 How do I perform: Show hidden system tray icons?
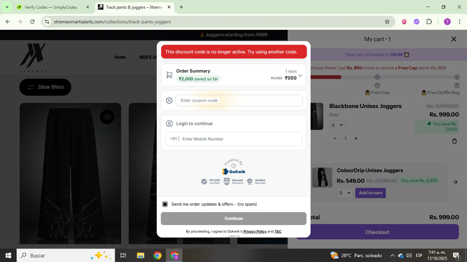[392, 255]
